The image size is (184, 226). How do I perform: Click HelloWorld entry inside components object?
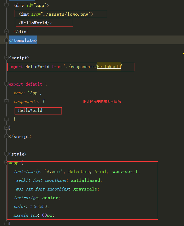point(30,110)
